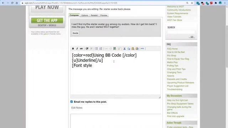
Task: Open the Awards link
Action: click(171, 76)
